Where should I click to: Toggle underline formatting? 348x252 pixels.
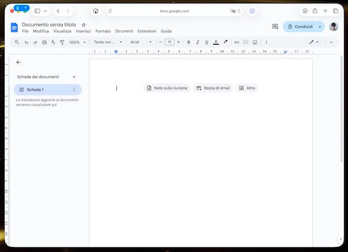click(207, 42)
